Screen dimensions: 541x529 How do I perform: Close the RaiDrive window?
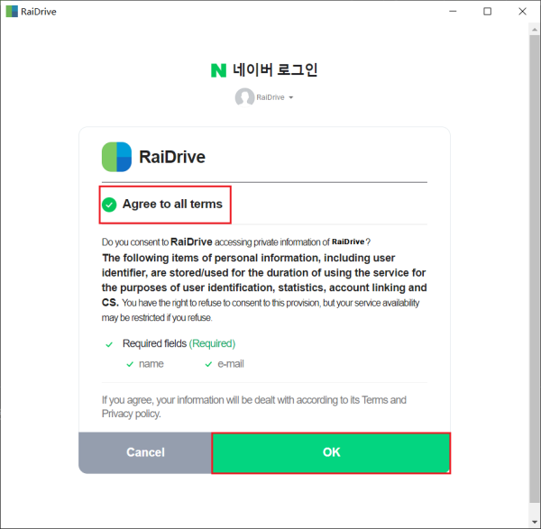tap(522, 12)
